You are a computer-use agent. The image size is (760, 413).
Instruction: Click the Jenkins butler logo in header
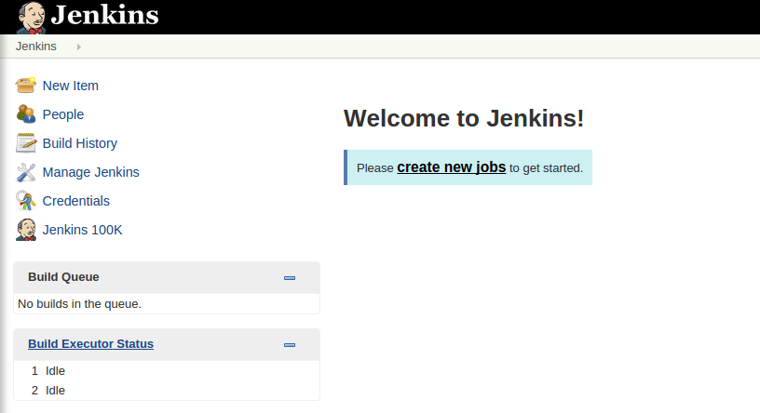point(32,18)
